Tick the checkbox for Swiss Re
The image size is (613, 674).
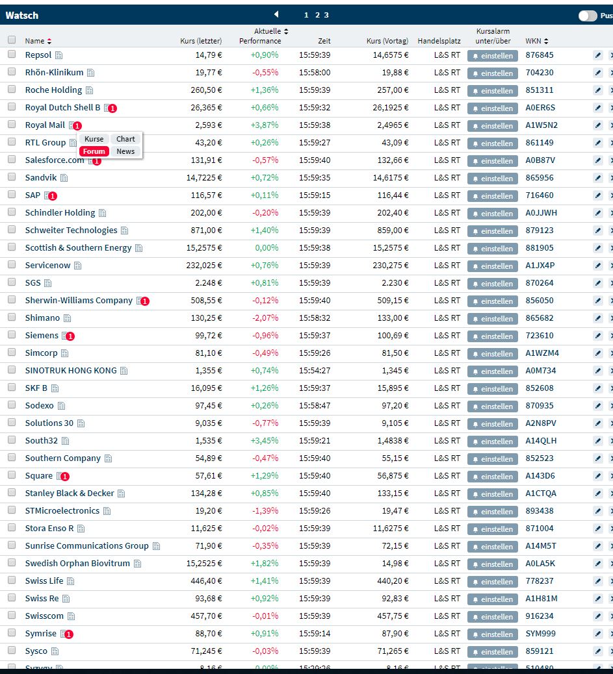tap(12, 597)
